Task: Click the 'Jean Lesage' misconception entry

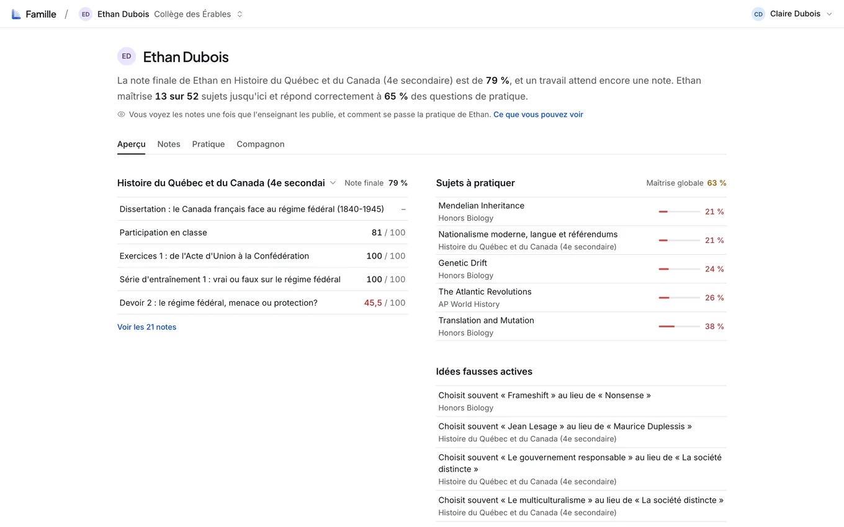Action: point(581,432)
